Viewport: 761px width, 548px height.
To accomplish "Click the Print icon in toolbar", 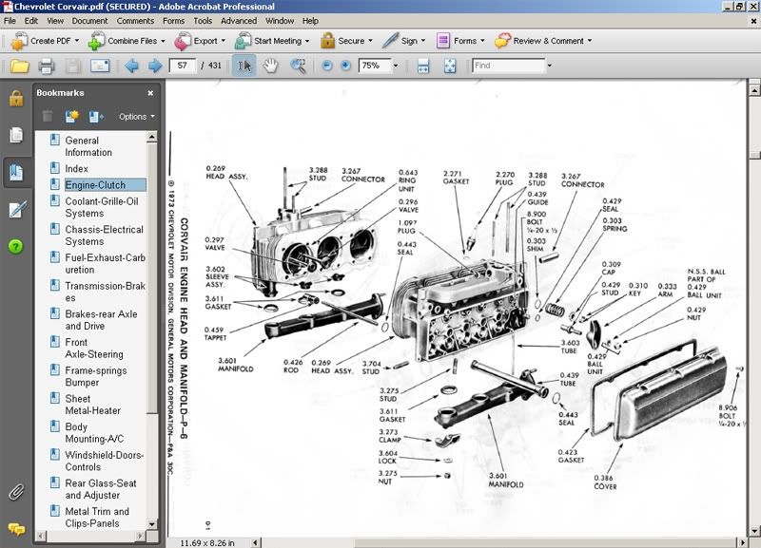I will [47, 66].
